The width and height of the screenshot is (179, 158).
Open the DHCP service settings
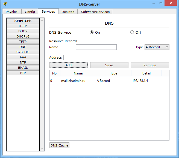point(23,31)
